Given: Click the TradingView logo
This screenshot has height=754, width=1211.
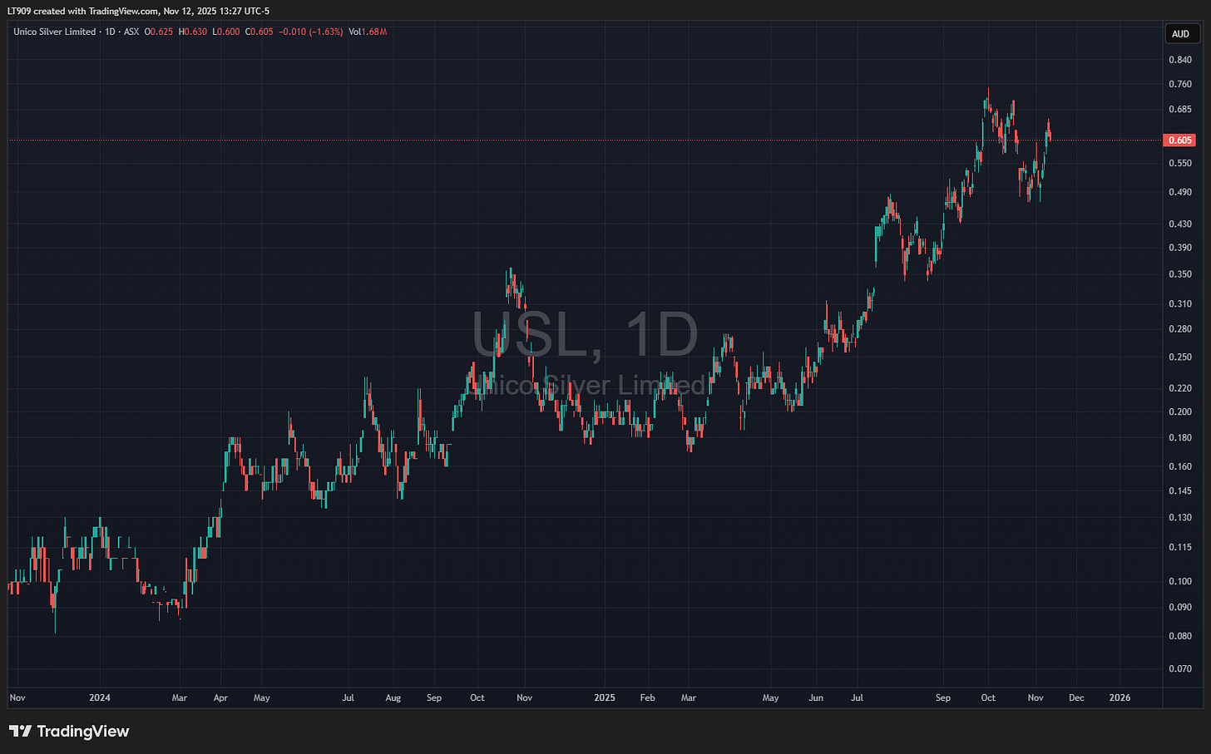Looking at the screenshot, I should coord(70,732).
